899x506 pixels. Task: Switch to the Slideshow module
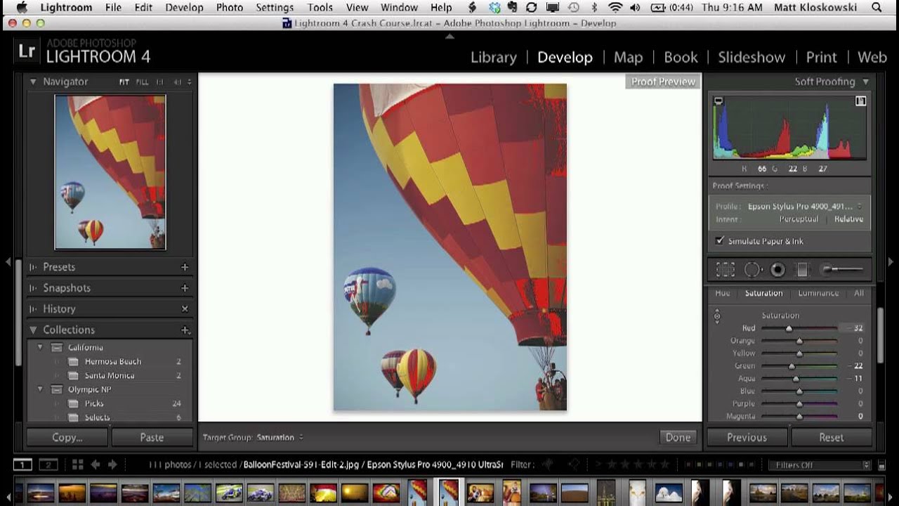tap(752, 58)
